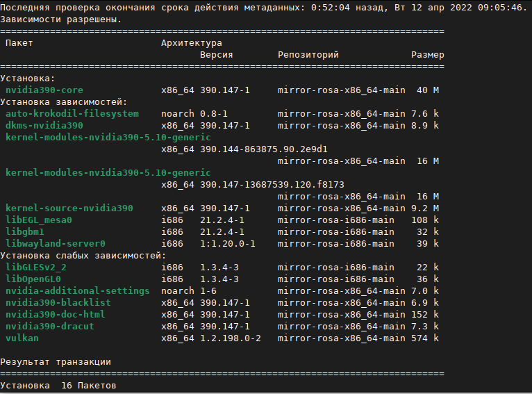The height and width of the screenshot is (394, 532).
Task: Click the libwayland-server0 package name
Action: pos(55,244)
